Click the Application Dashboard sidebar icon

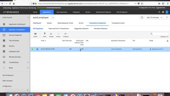tap(4, 24)
